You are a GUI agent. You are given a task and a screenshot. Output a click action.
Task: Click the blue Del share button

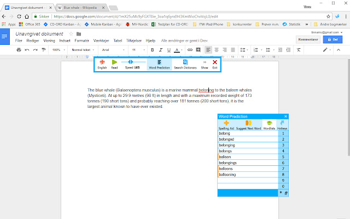[x=331, y=40]
